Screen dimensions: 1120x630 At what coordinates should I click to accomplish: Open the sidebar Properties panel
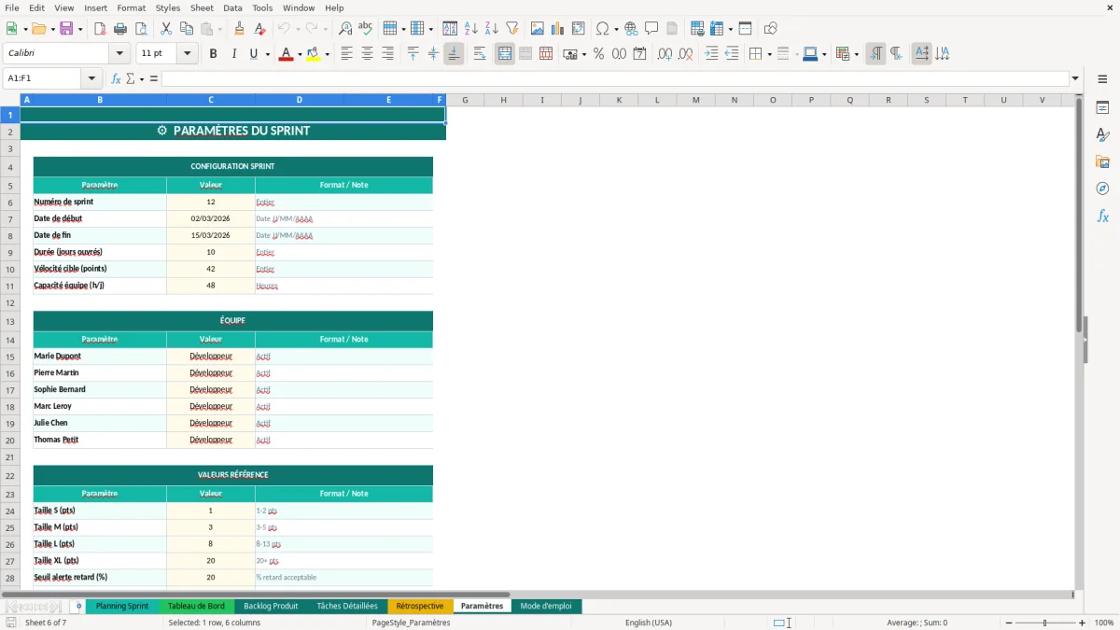(x=1102, y=108)
